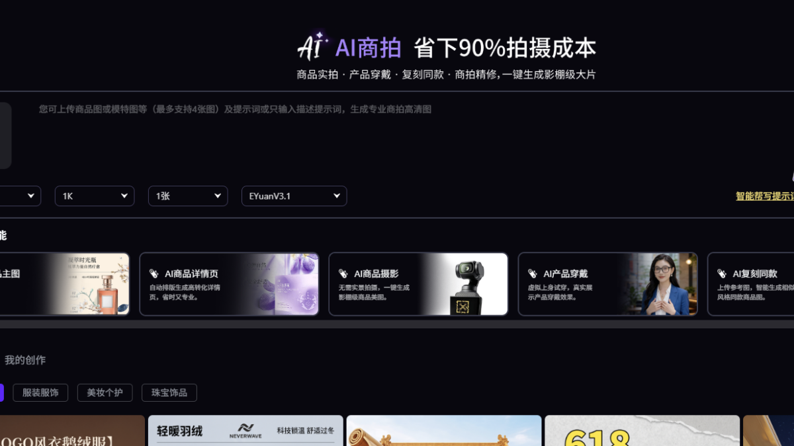Viewport: 794px width, 446px height.
Task: Click the tag icon beside AI商品详情页
Action: pos(154,274)
